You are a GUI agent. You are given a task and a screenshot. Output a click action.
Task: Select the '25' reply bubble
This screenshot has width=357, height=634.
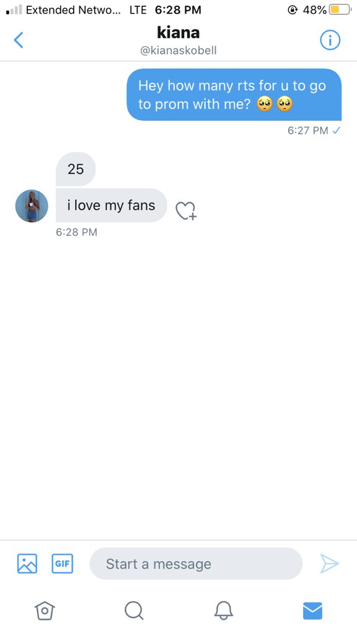76,169
